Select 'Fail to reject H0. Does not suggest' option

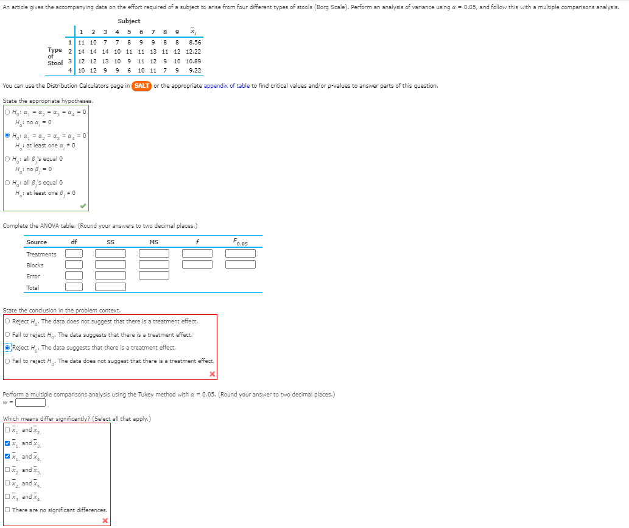pyautogui.click(x=7, y=361)
